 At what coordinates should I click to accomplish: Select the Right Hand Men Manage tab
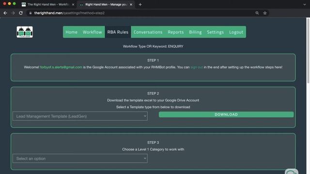[106, 4]
